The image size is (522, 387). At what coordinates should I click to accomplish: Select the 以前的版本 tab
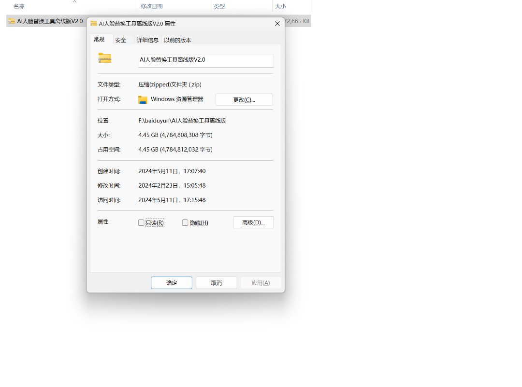pos(177,41)
